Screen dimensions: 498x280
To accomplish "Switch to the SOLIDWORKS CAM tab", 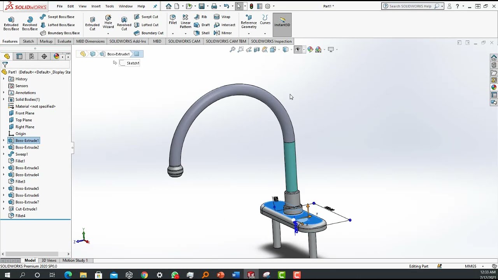I will 184,41.
